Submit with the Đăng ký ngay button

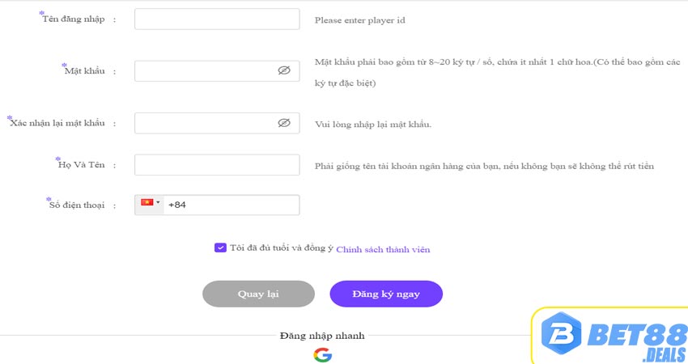[x=386, y=294]
